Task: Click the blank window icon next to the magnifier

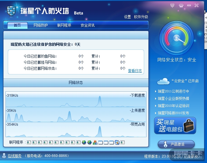Action: coord(112,142)
